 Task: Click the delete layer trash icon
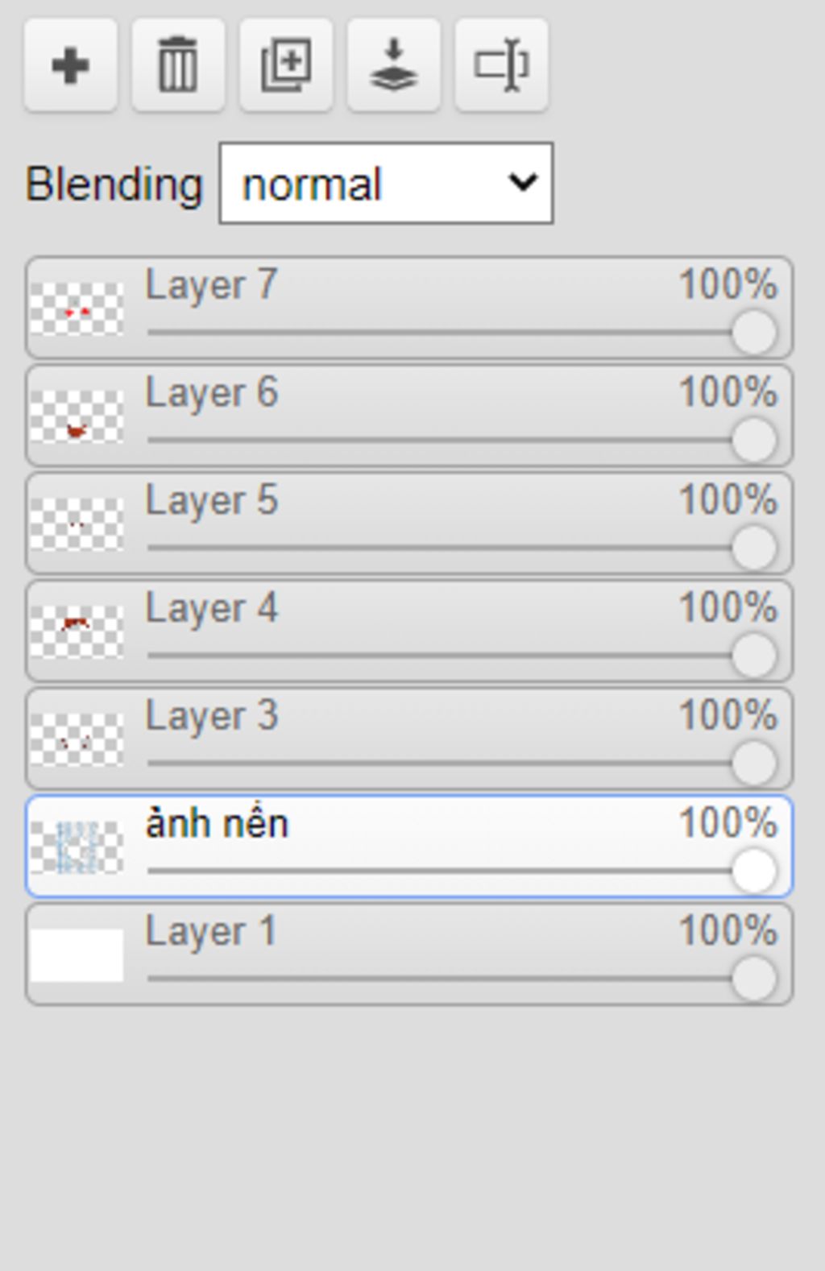coord(178,65)
